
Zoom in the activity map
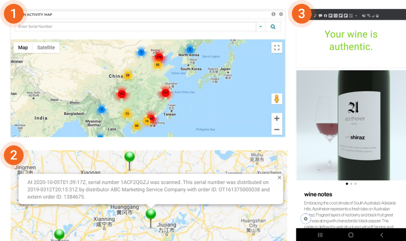(x=277, y=118)
